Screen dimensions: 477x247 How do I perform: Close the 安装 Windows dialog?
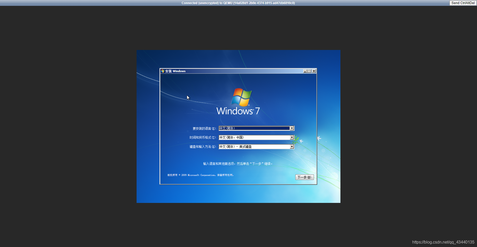click(x=314, y=71)
